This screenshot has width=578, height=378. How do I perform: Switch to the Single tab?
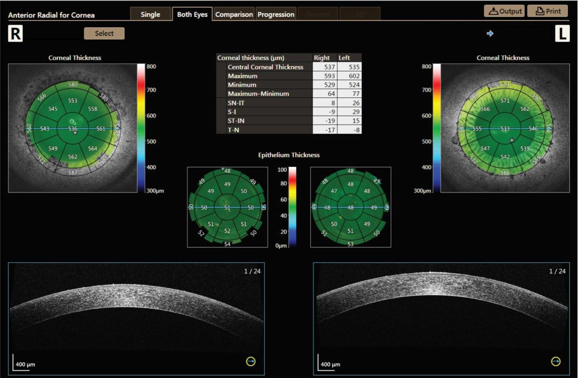tap(150, 14)
